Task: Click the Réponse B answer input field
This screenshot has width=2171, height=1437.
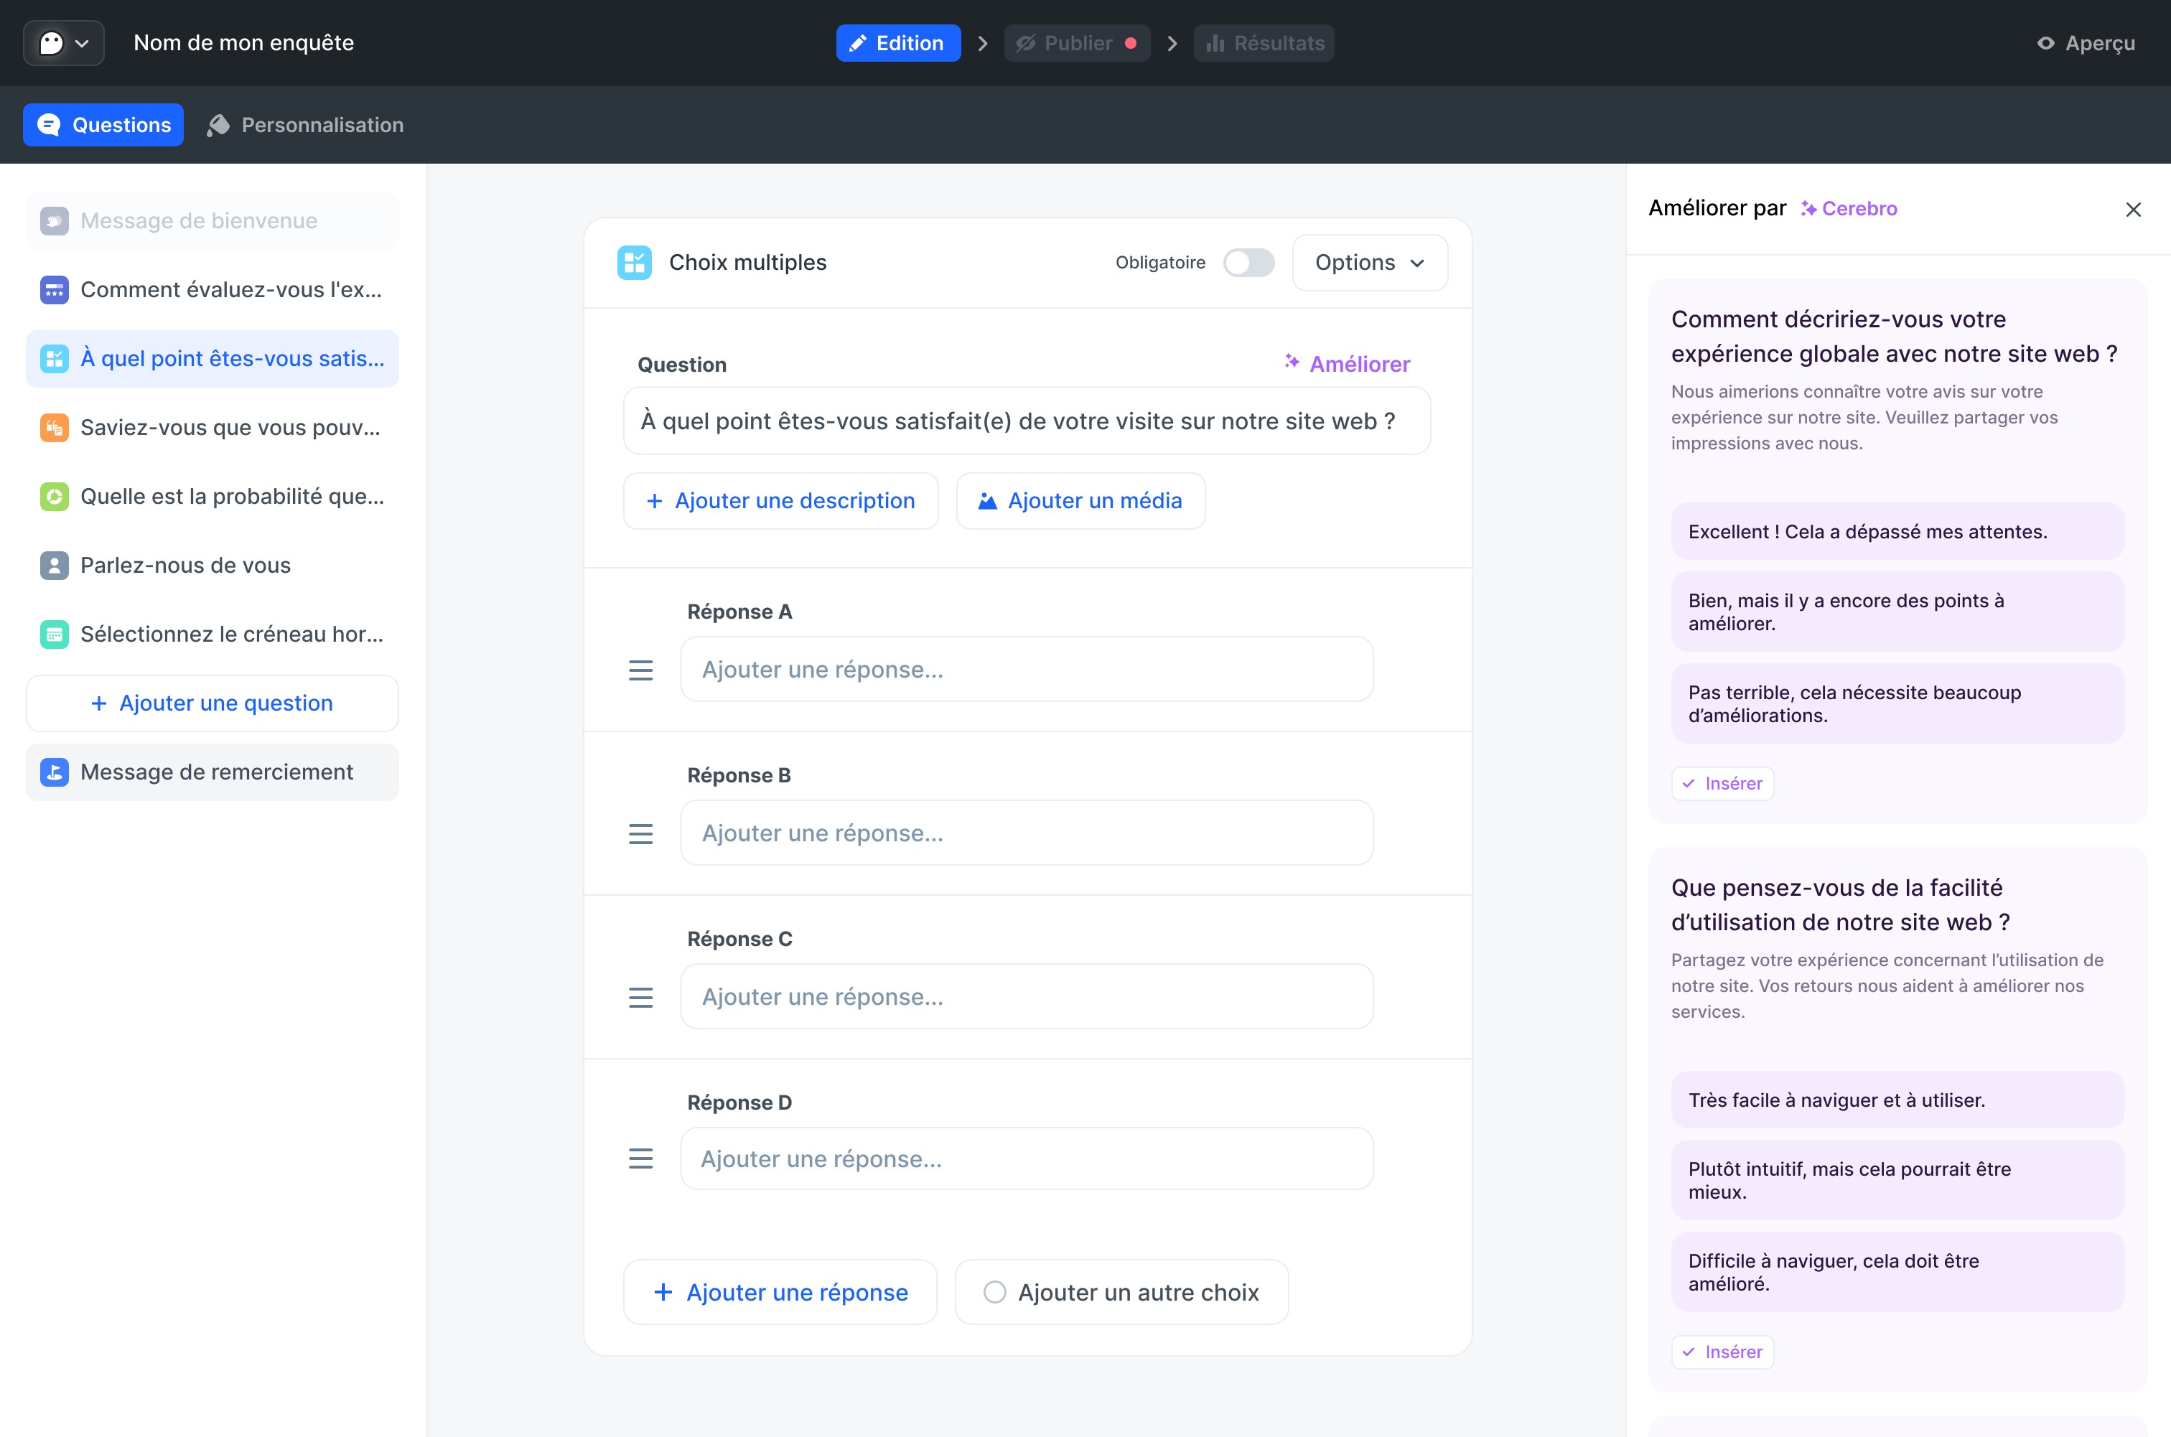Action: [x=1025, y=833]
